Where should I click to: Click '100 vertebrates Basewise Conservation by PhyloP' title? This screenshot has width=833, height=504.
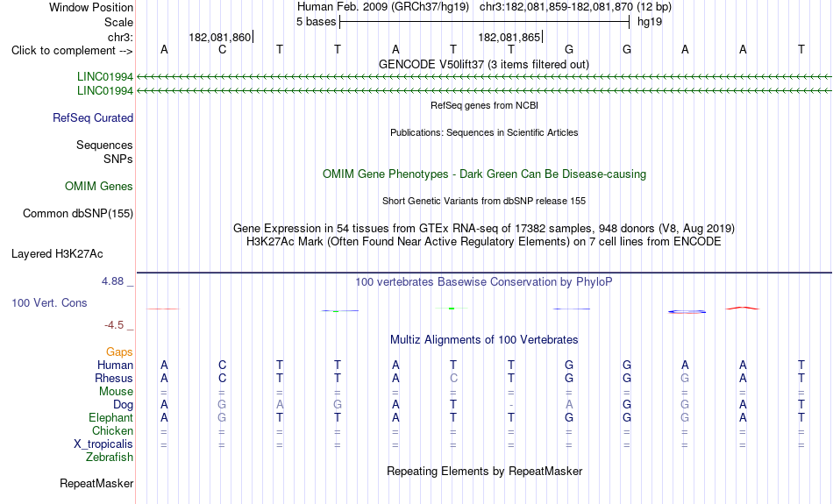coord(484,281)
